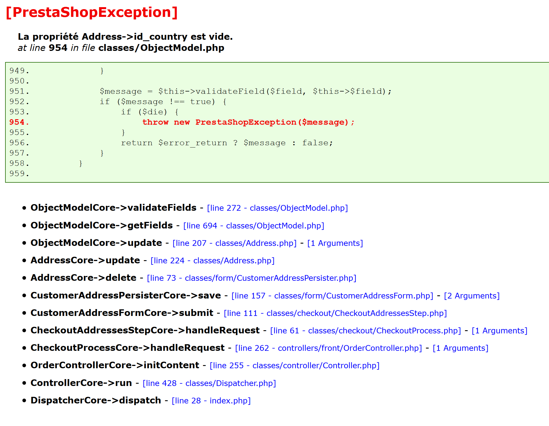
Task: Open link line 28 index.php
Action: [211, 401]
